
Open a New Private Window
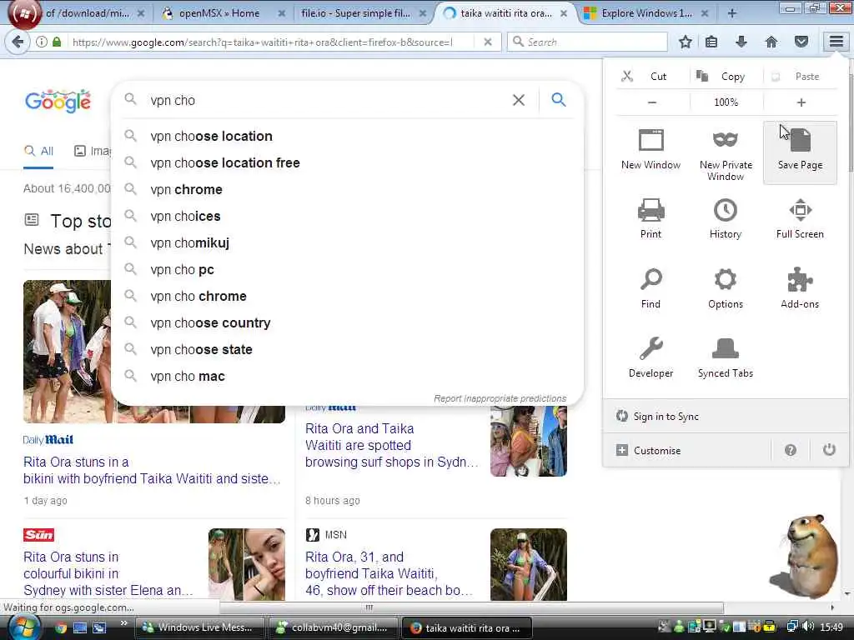[x=726, y=154]
